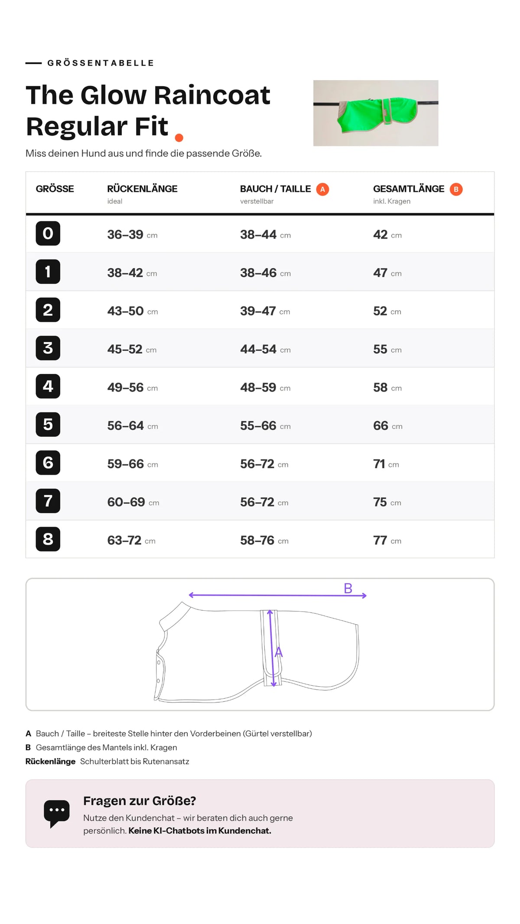Choose the size 5 badge icon

click(48, 425)
